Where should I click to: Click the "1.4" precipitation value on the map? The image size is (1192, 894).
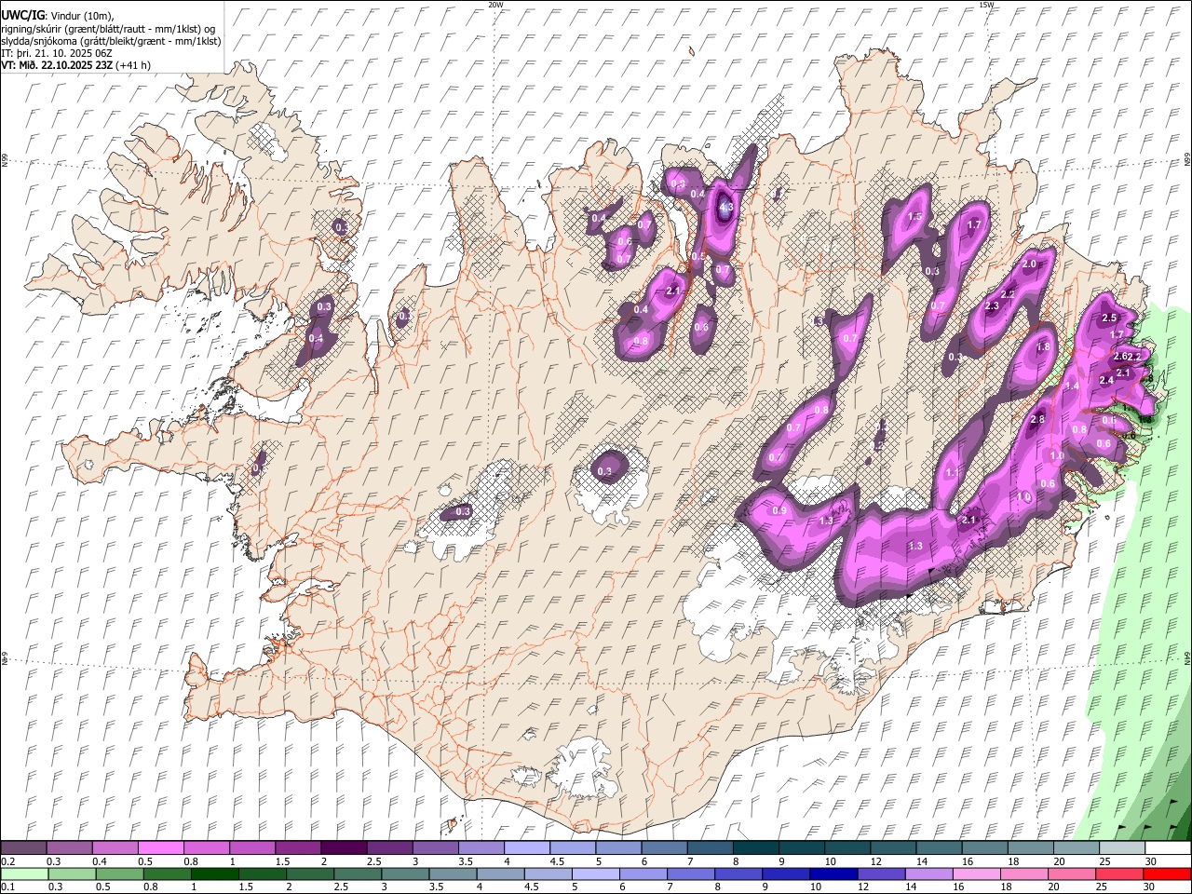[1072, 386]
